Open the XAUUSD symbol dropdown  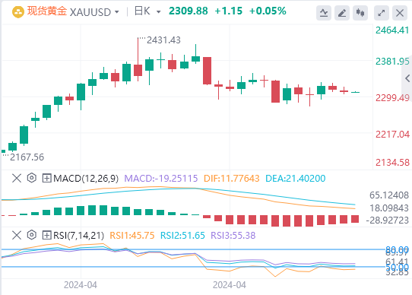(116, 12)
